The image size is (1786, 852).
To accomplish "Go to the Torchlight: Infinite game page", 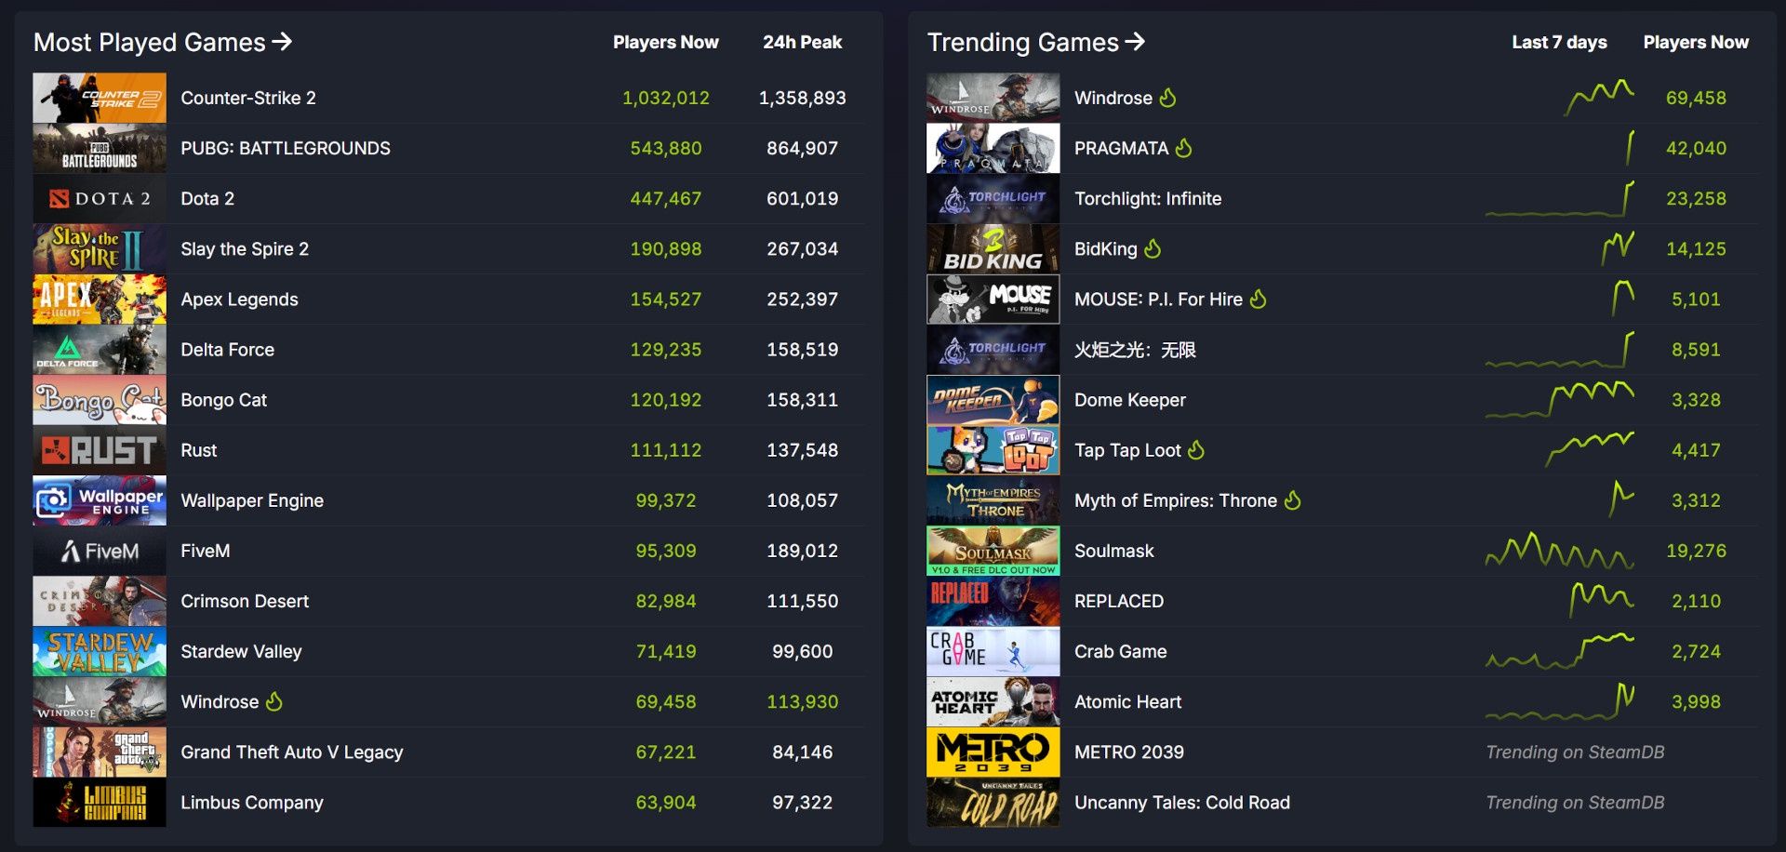I will pyautogui.click(x=1148, y=198).
